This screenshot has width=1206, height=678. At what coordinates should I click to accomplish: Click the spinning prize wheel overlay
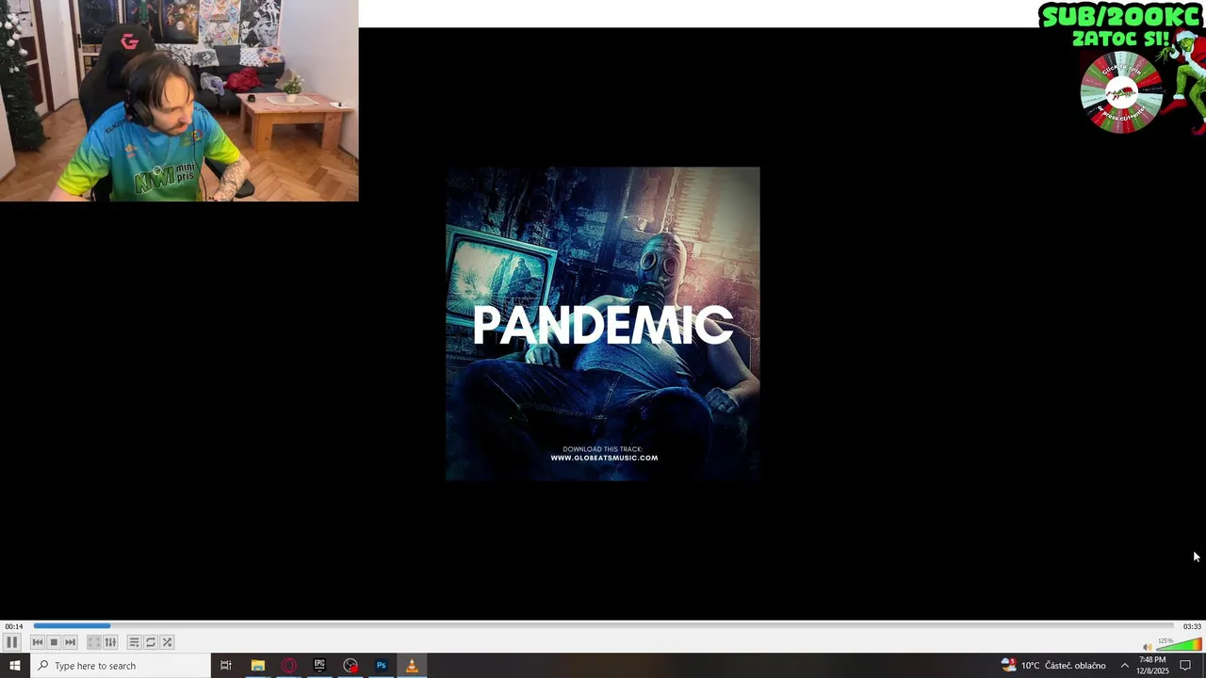[1121, 92]
